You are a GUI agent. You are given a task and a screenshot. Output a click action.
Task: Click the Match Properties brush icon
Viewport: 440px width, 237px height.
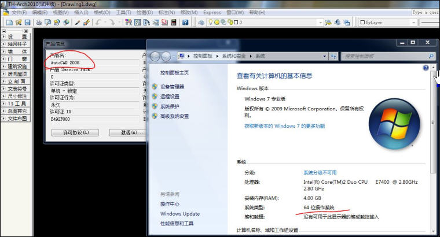[78, 23]
